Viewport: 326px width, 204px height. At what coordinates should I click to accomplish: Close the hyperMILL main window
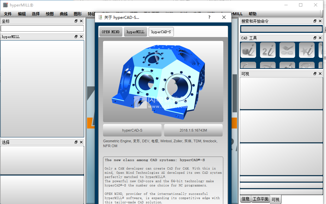pyautogui.click(x=316, y=5)
